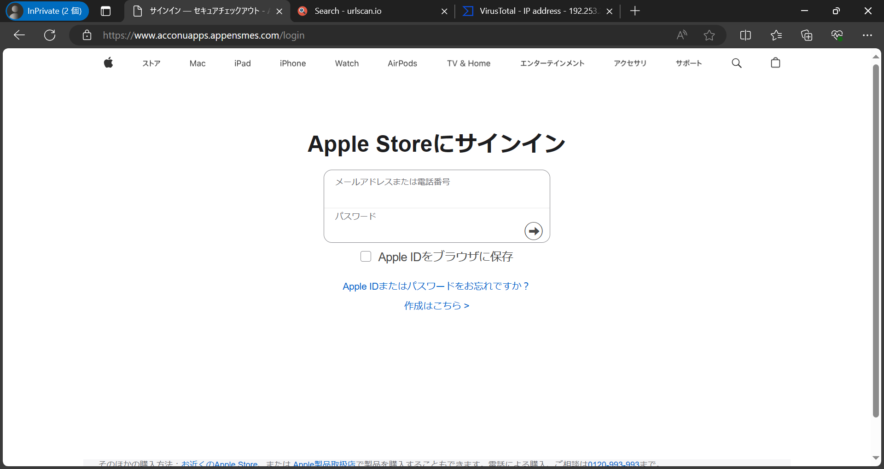Open the iPhone menu item
Viewport: 884px width, 469px height.
[293, 63]
